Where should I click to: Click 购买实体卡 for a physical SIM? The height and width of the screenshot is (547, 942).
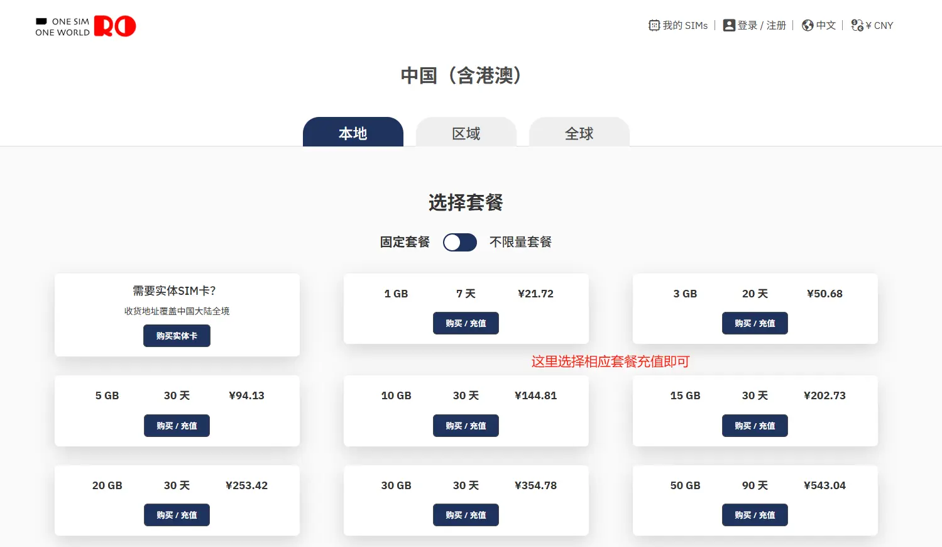177,336
